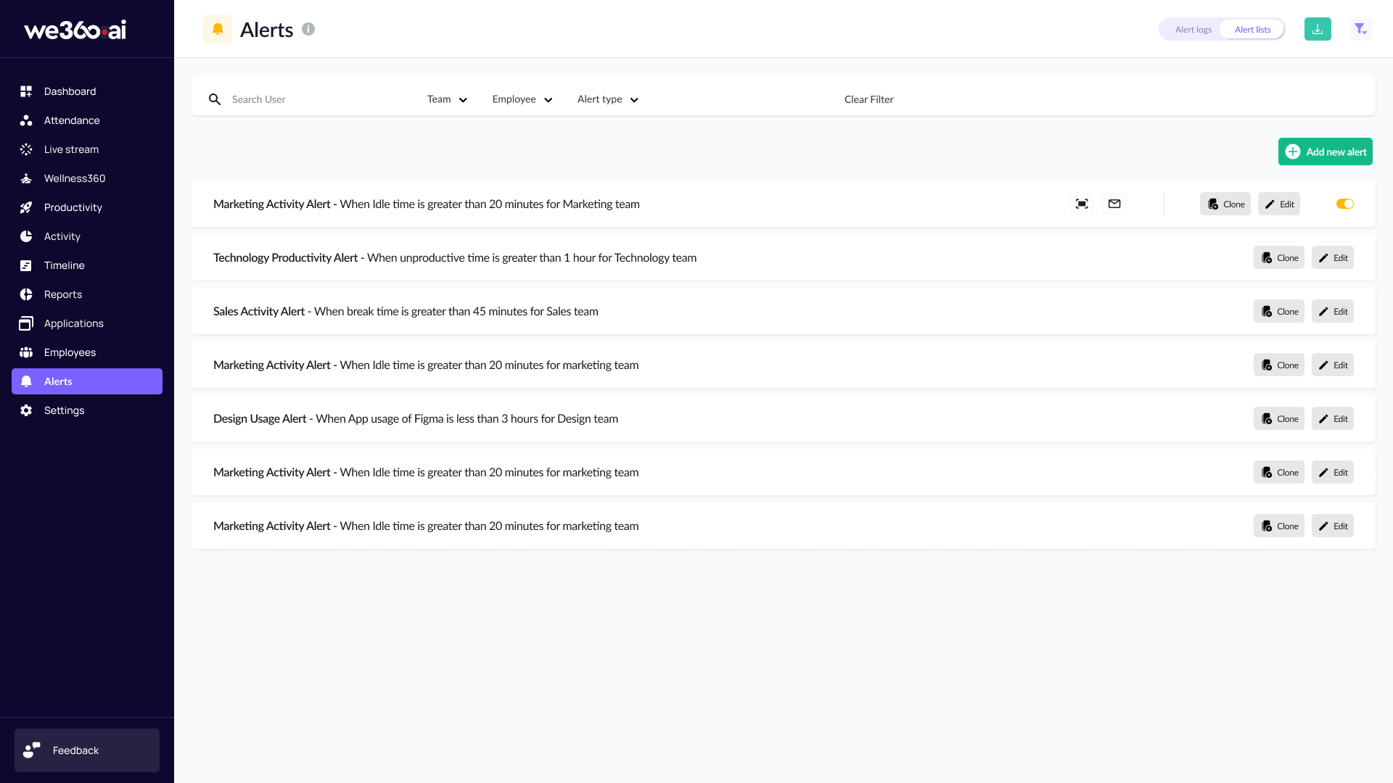Go to Live stream in sidebar
Screen dimensions: 1393x783
coord(71,149)
